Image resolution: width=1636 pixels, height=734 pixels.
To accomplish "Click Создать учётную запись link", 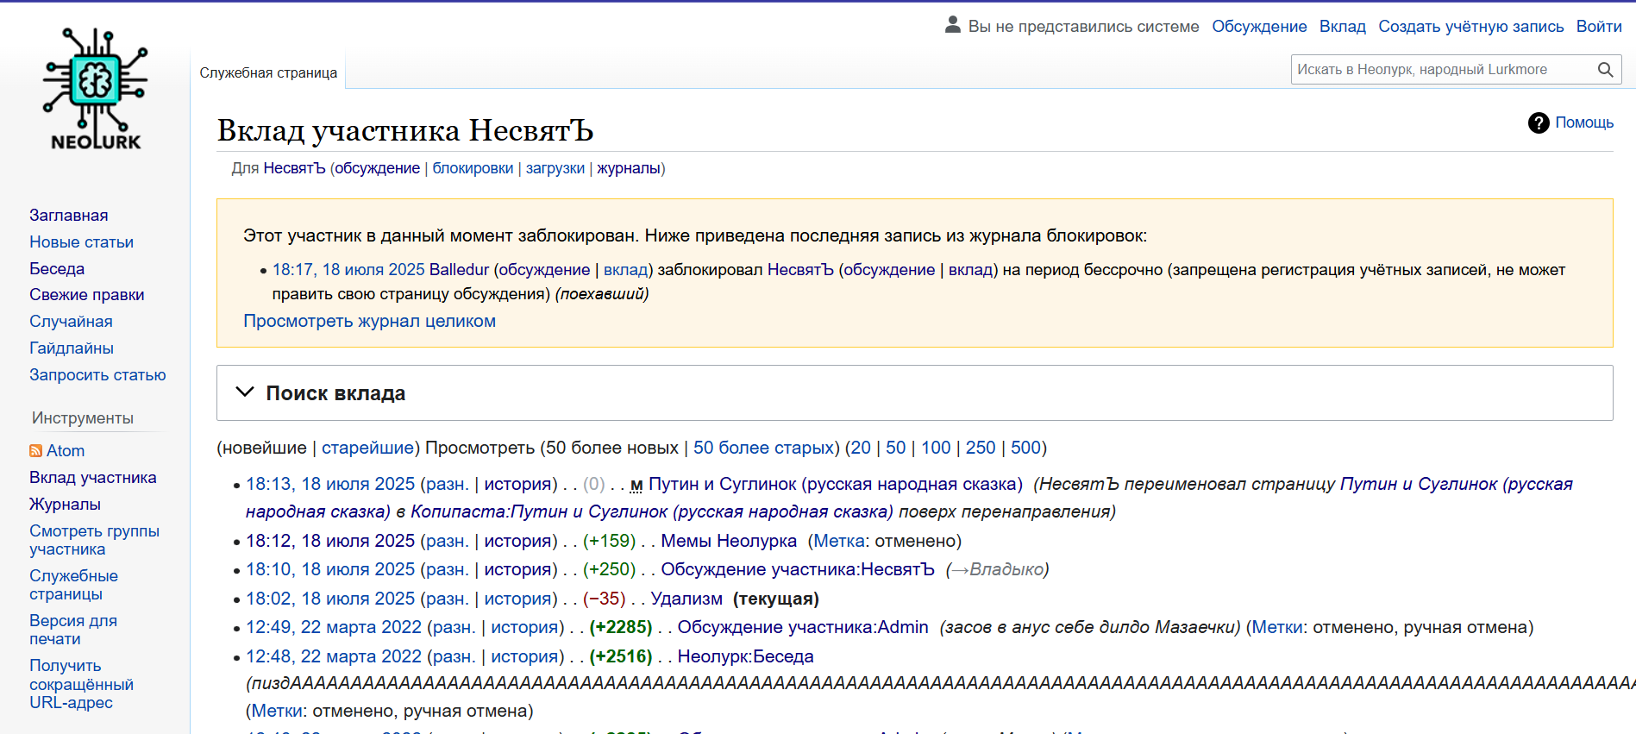I will coord(1470,27).
